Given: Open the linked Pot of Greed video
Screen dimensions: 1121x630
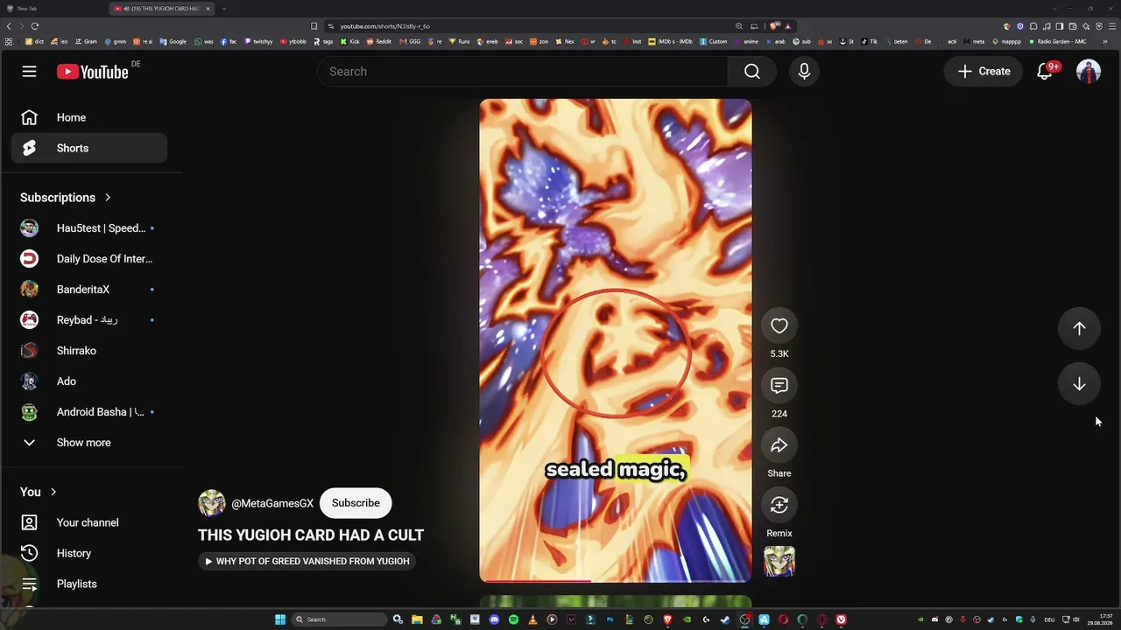Looking at the screenshot, I should tap(307, 561).
